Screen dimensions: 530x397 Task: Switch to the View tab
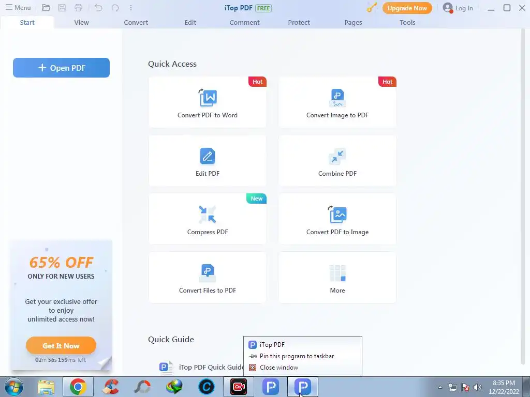[x=81, y=22]
